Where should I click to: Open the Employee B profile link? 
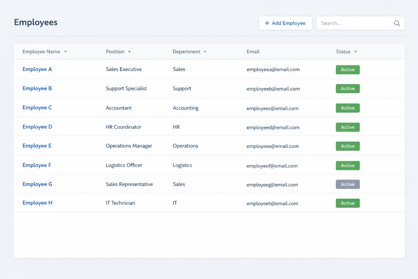(37, 88)
